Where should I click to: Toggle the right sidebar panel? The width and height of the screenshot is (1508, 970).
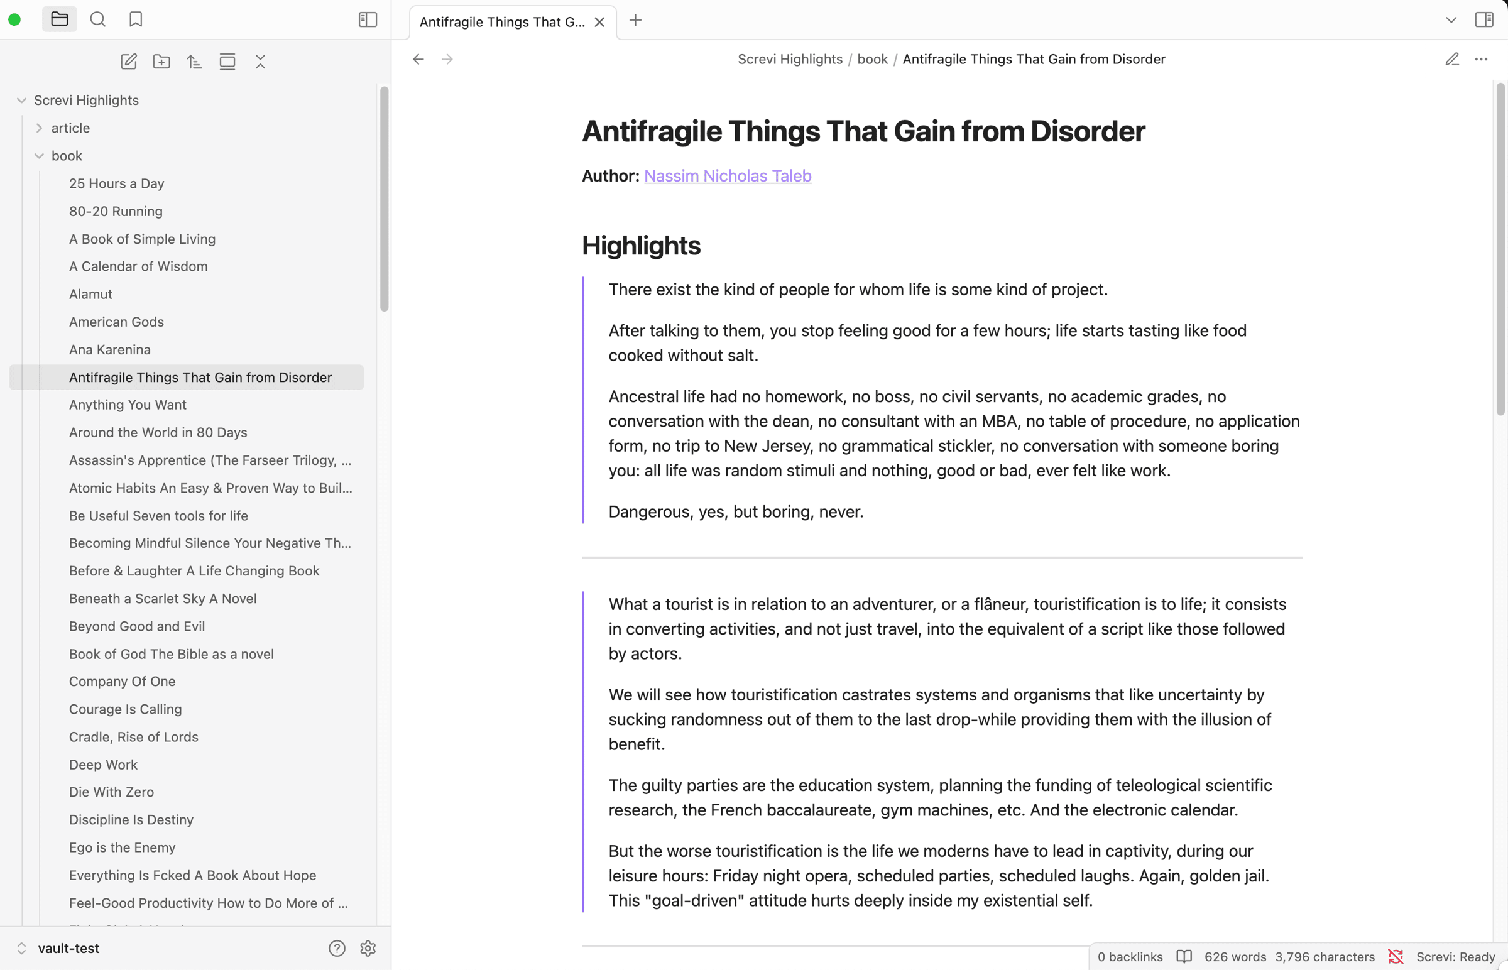coord(1483,19)
